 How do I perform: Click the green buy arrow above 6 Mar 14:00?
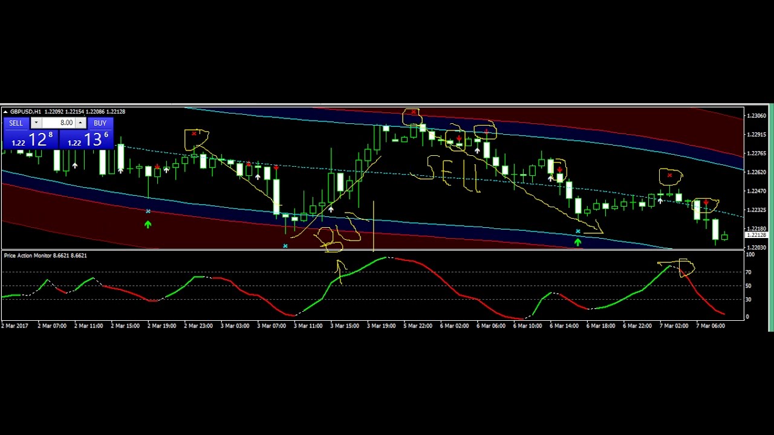click(x=578, y=242)
